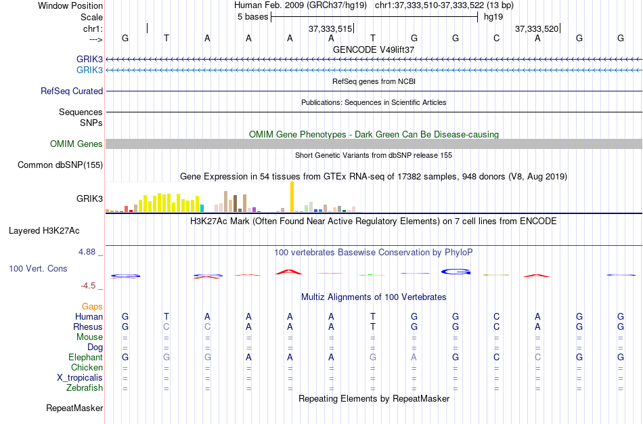Click the Elephant alignment row label
The image size is (643, 424).
(86, 357)
